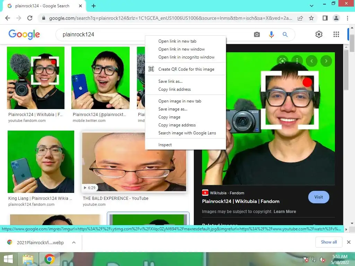This screenshot has height=266, width=355.
Task: Submit search with magnifier icon
Action: [285, 34]
